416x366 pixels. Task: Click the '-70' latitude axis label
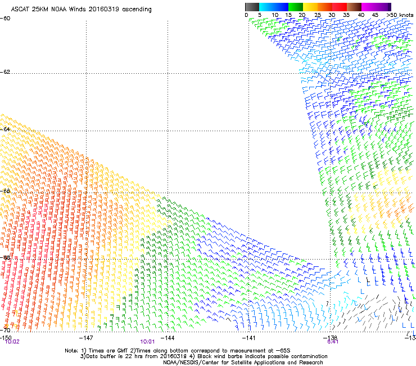5,331
